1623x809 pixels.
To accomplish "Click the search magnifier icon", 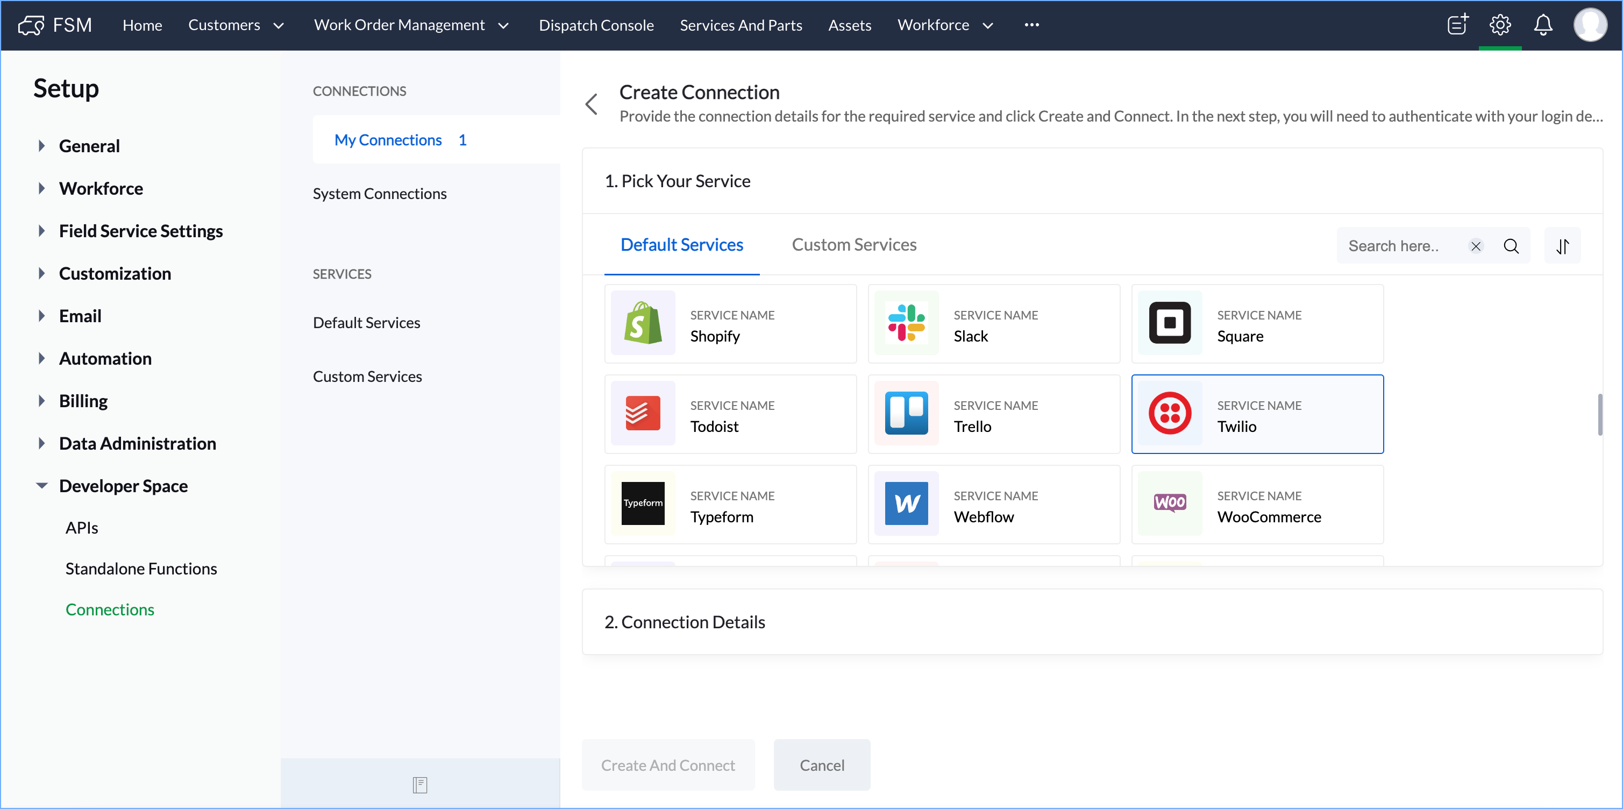I will [1511, 246].
